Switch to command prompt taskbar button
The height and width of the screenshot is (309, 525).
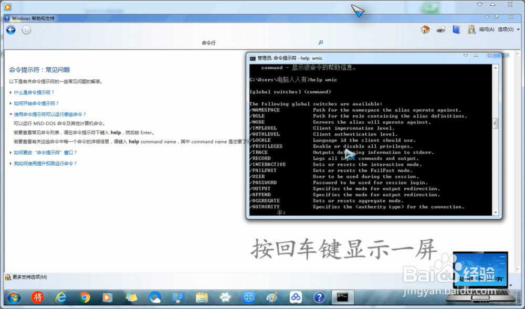[342, 297]
